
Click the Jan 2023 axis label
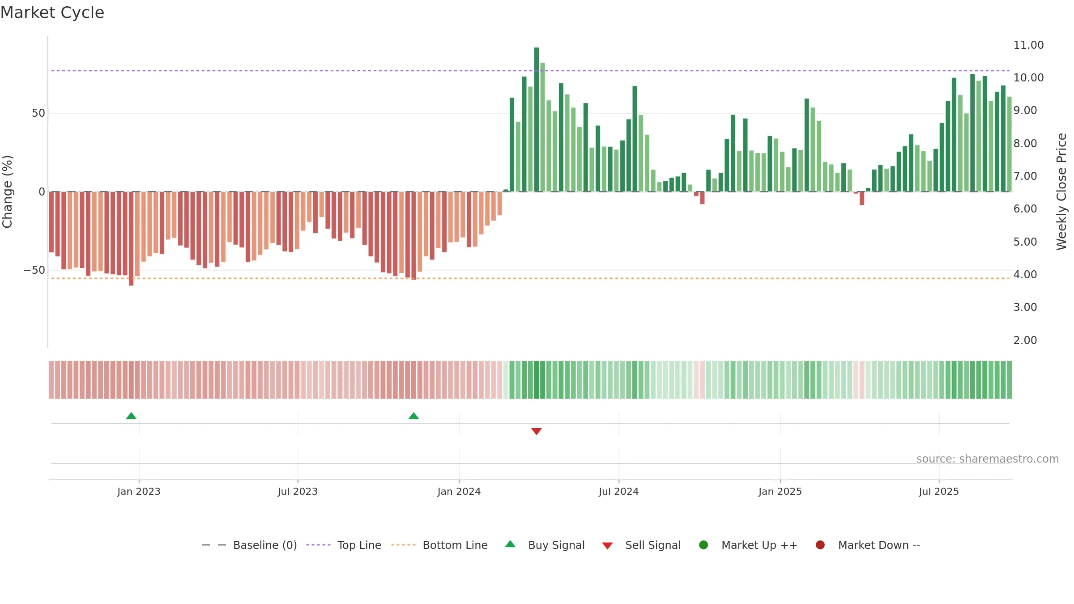(x=139, y=491)
